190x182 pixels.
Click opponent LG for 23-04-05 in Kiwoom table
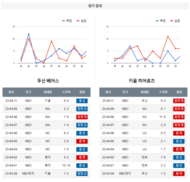click(145, 141)
